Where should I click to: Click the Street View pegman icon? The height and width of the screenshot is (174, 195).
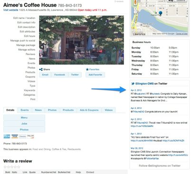click(x=136, y=2)
